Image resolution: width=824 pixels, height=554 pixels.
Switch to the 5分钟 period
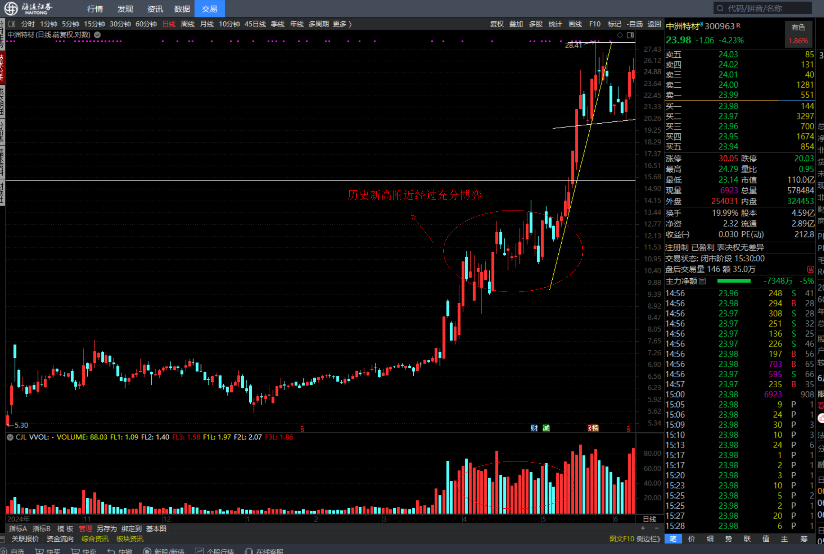click(x=70, y=24)
